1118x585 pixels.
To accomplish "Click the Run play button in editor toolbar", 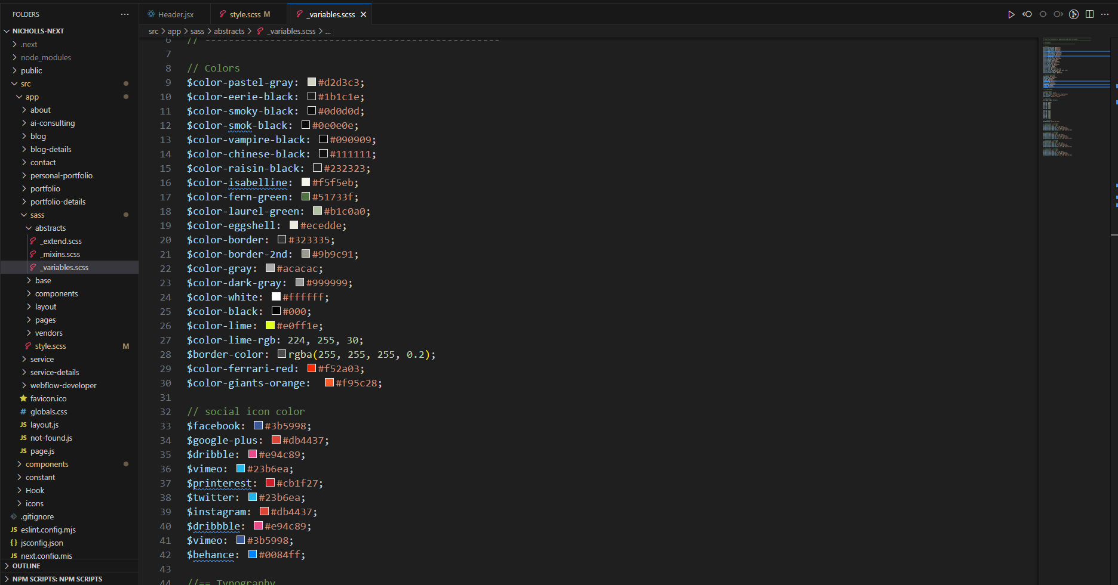I will [1011, 14].
